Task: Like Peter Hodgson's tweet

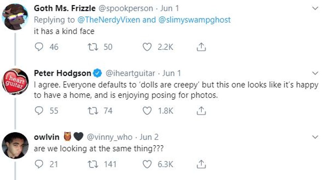Action: [147, 111]
